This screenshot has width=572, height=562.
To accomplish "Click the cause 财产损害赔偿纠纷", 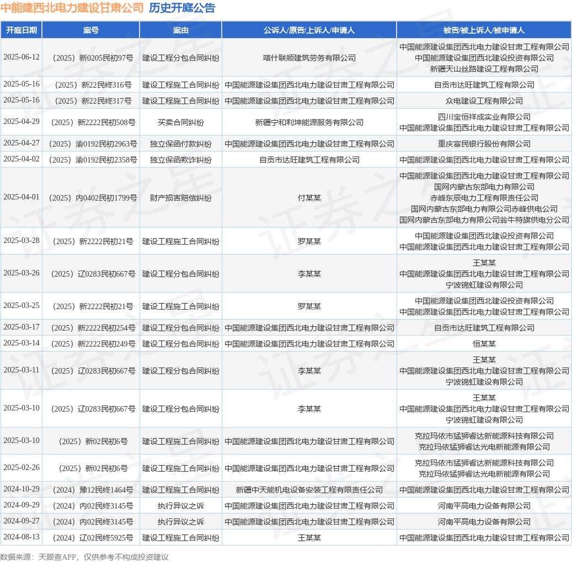I will click(x=180, y=198).
